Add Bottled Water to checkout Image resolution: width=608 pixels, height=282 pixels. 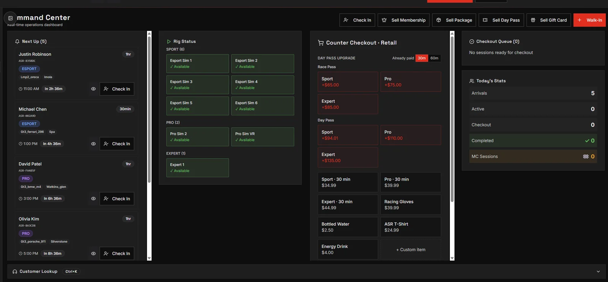(x=348, y=227)
